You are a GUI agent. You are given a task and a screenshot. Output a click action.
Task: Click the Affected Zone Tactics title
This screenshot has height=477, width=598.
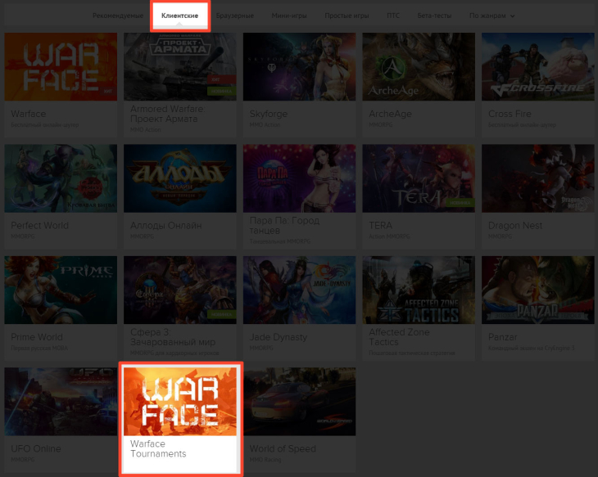pos(399,337)
